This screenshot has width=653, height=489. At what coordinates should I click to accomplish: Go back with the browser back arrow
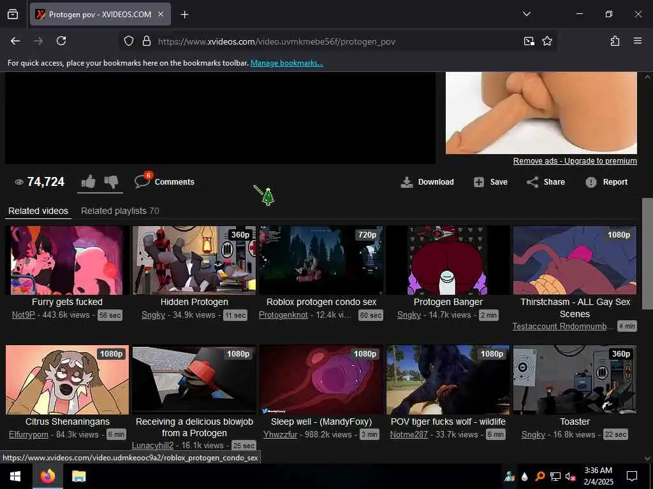pyautogui.click(x=15, y=41)
